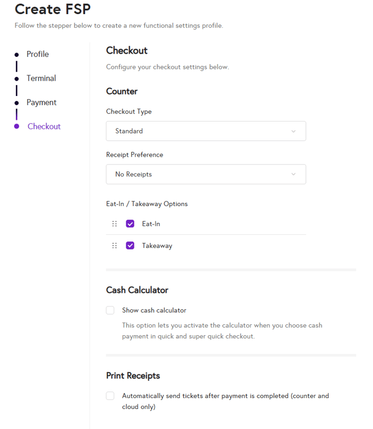Image resolution: width=373 pixels, height=429 pixels.
Task: Click the Payment step bullet dot
Action: [17, 103]
